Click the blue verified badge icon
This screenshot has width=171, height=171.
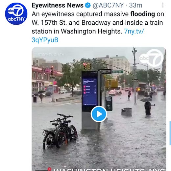[x=88, y=5]
